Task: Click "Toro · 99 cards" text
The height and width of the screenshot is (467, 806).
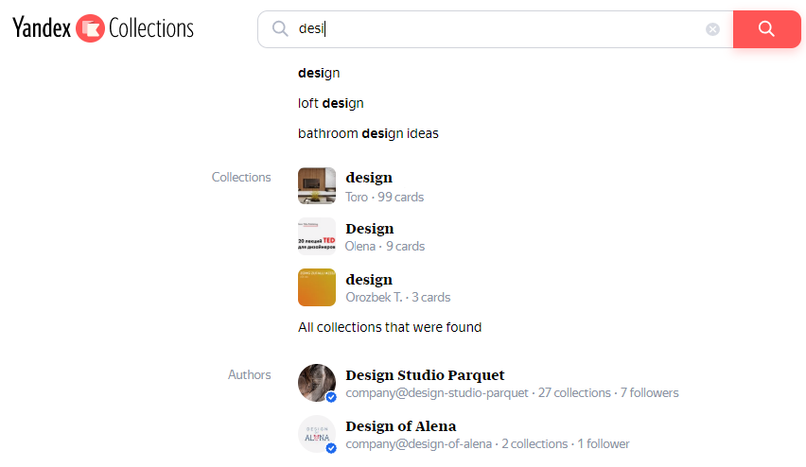Action: (x=384, y=198)
